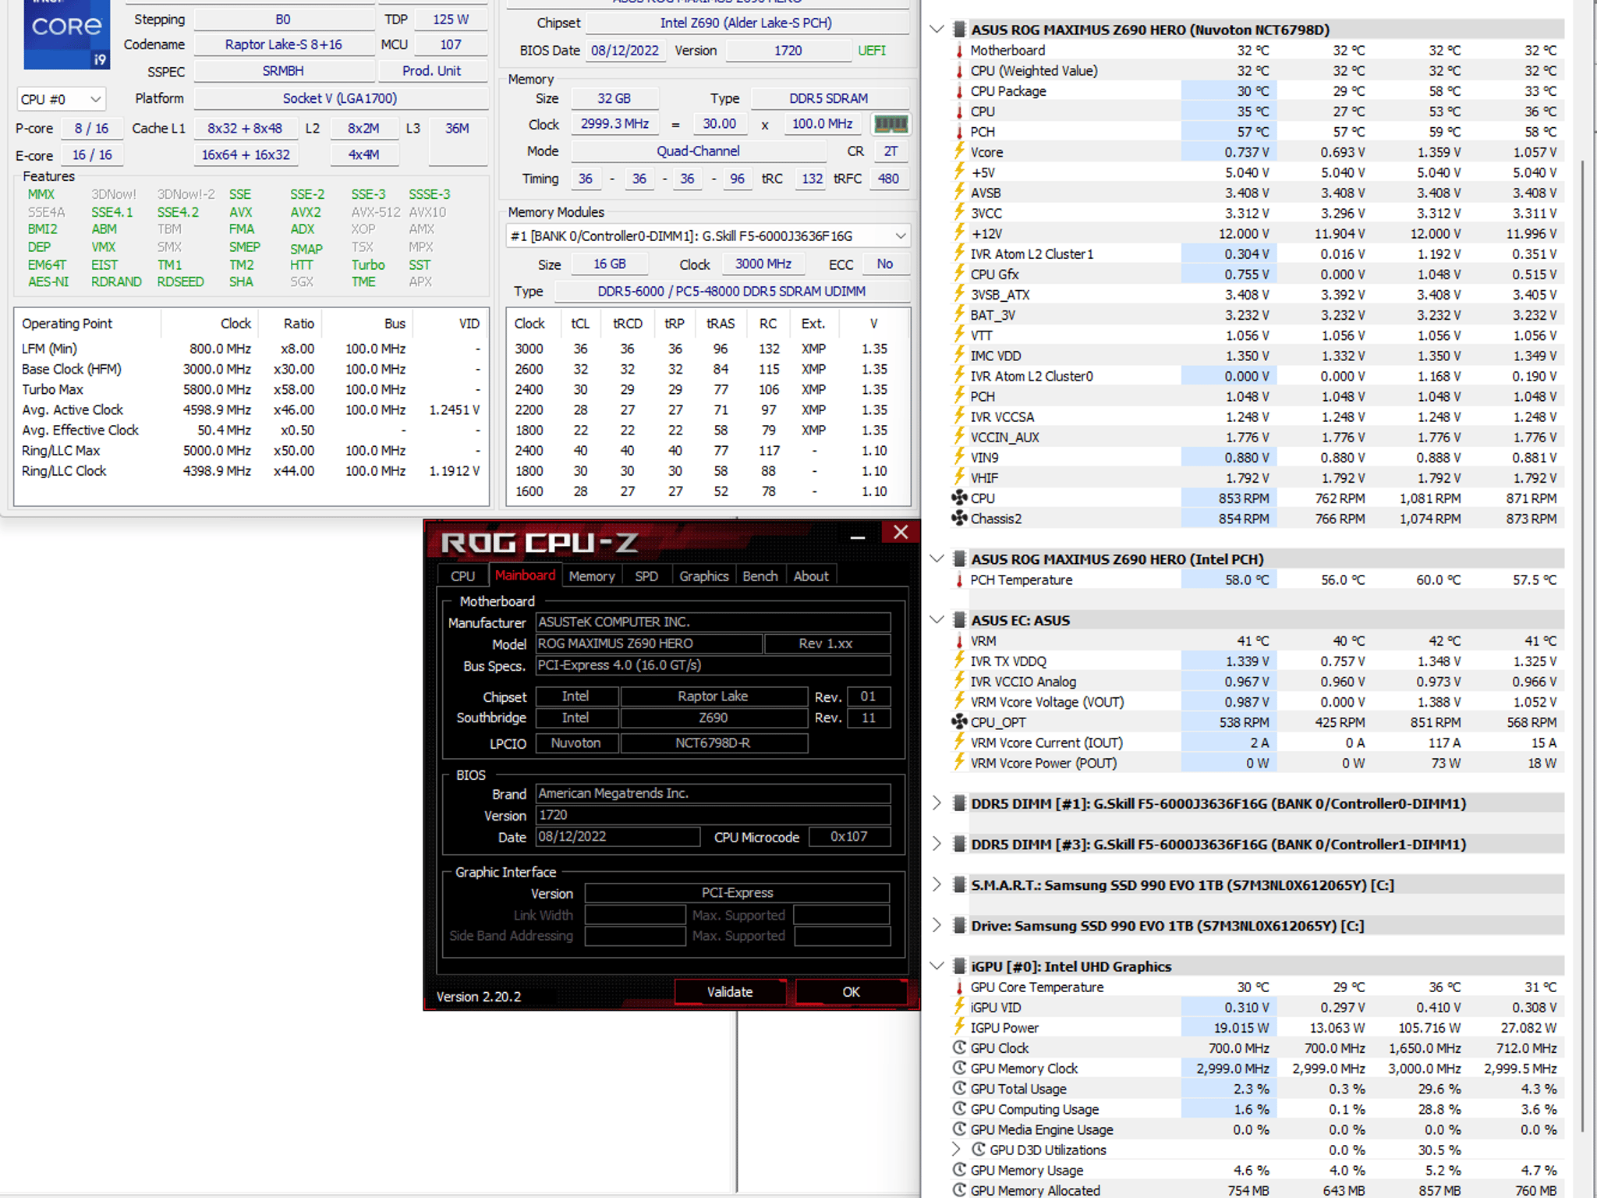Expand the DDR5 DIMM [#3] G.Skill section
1597x1198 pixels.
click(937, 844)
